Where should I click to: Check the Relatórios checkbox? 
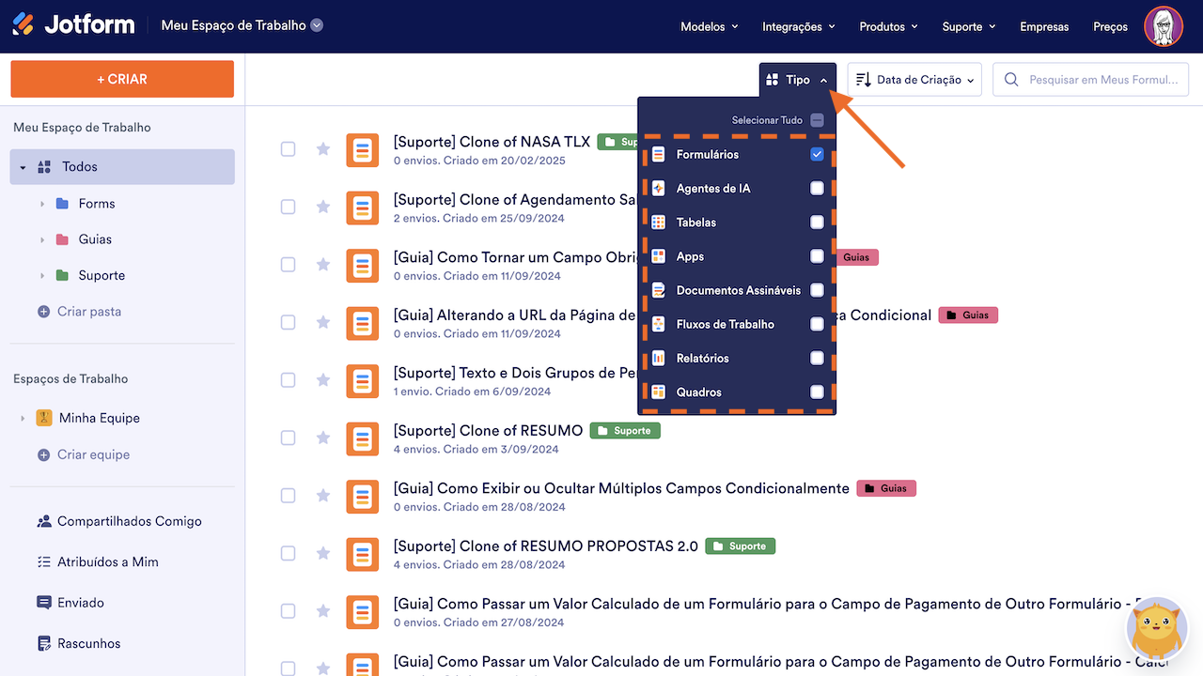[817, 358]
